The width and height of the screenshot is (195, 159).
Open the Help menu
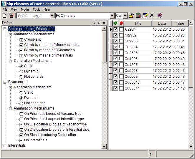point(47,9)
